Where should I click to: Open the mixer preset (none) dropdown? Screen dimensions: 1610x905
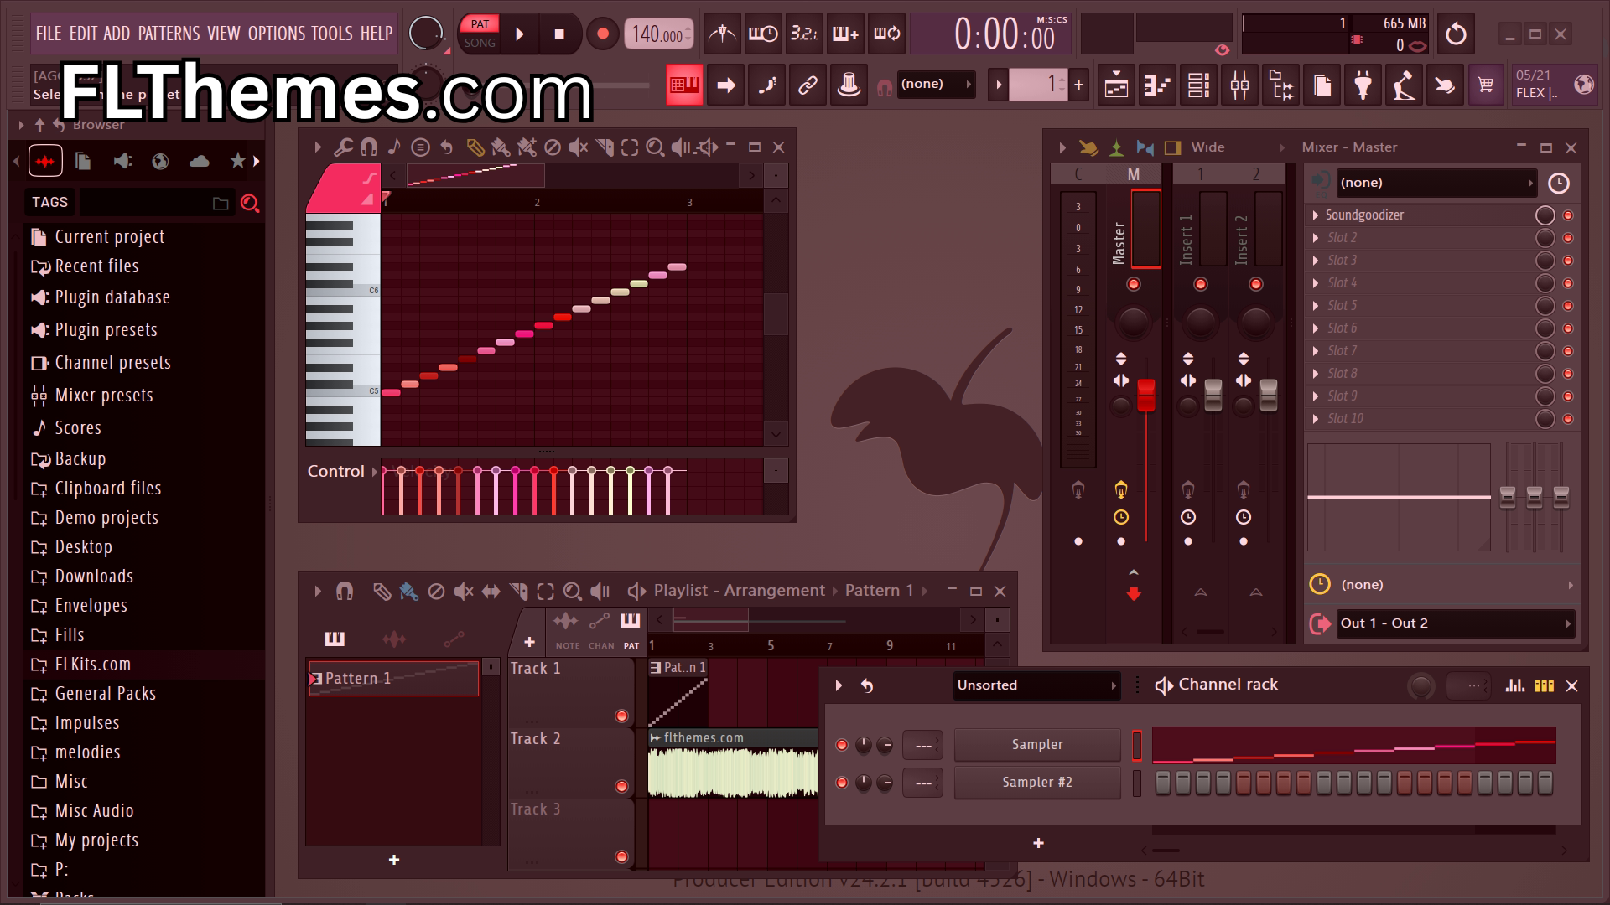[1436, 183]
